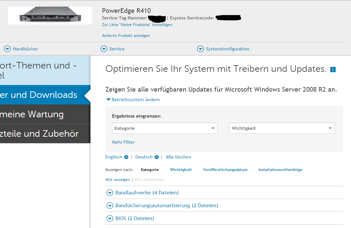Click the circle arrow icon next to Service
Image resolution: width=351 pixels, height=228 pixels.
pyautogui.click(x=104, y=49)
